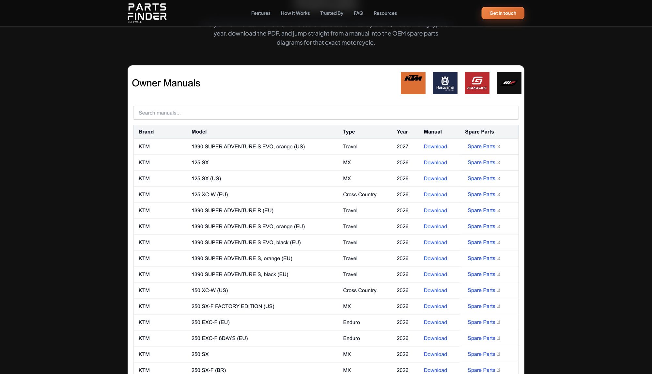Download the 1390 S EVO, black (EU) manual
652x374 pixels.
point(435,243)
